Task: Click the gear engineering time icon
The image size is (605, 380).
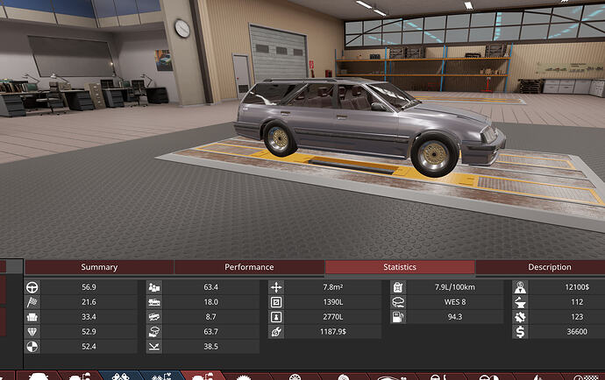Action: [x=520, y=317]
